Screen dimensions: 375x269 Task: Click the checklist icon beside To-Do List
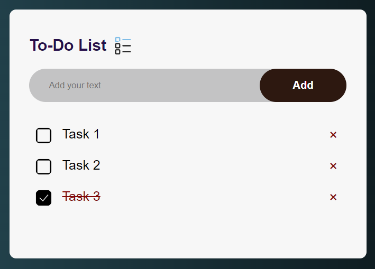tap(123, 45)
